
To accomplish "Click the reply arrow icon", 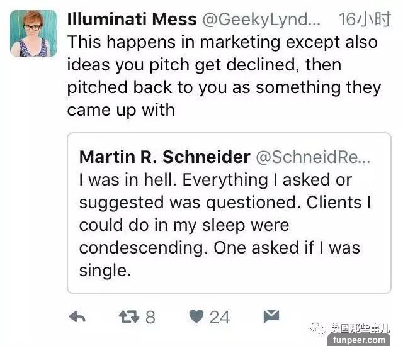I will coord(77,316).
